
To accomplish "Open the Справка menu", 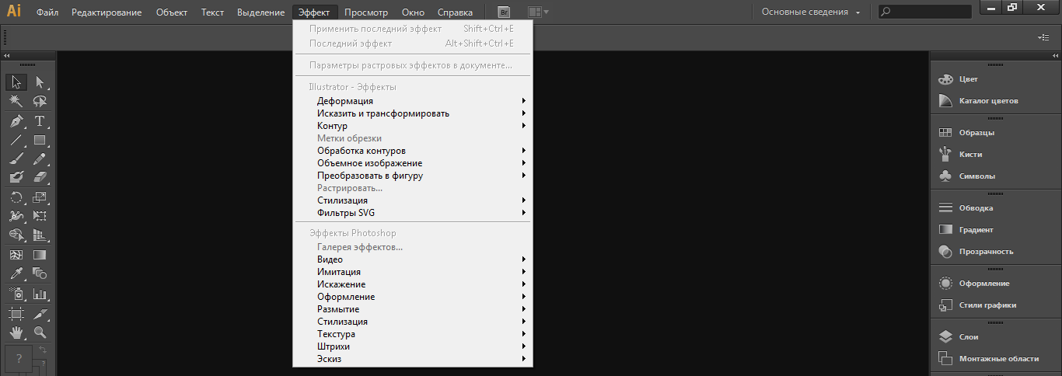I will pyautogui.click(x=455, y=12).
